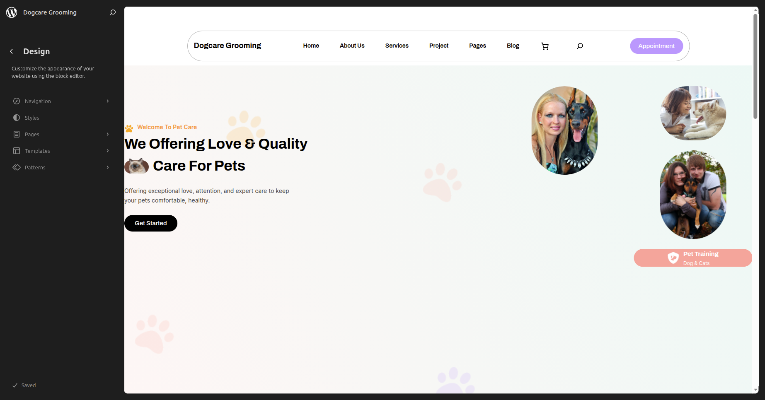
Task: Click the Dogcare Grooming sidebar site title
Action: coord(50,12)
